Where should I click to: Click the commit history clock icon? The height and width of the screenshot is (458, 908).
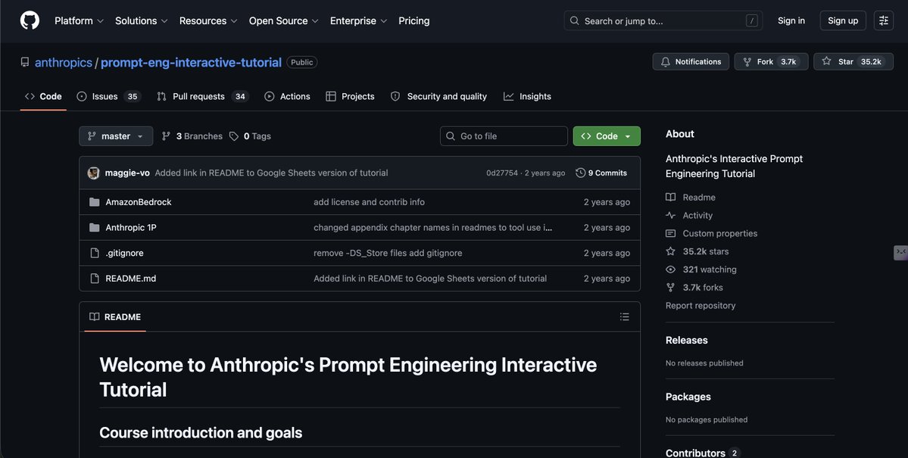(580, 173)
